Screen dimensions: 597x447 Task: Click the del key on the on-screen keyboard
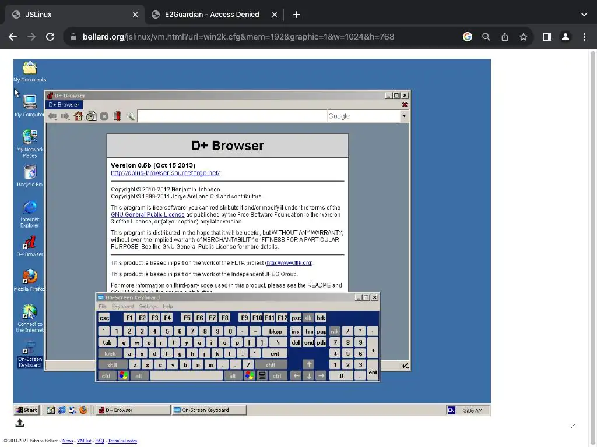point(296,342)
